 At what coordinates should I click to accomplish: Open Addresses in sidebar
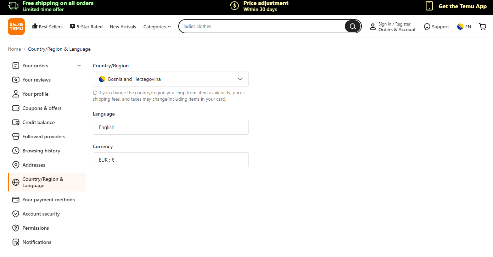click(x=34, y=165)
